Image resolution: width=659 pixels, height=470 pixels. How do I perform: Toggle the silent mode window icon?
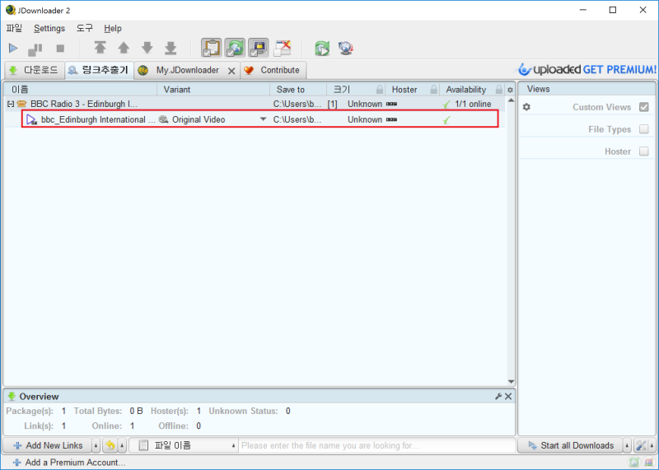click(282, 48)
